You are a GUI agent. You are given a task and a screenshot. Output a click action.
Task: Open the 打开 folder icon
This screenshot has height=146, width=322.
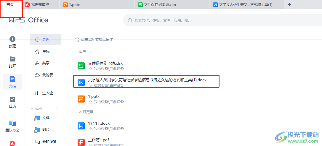12,59
